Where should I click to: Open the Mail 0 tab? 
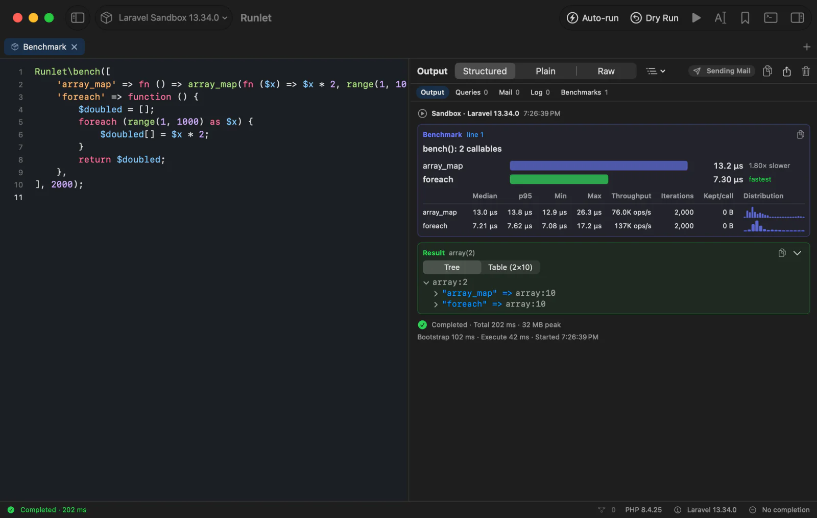click(509, 92)
